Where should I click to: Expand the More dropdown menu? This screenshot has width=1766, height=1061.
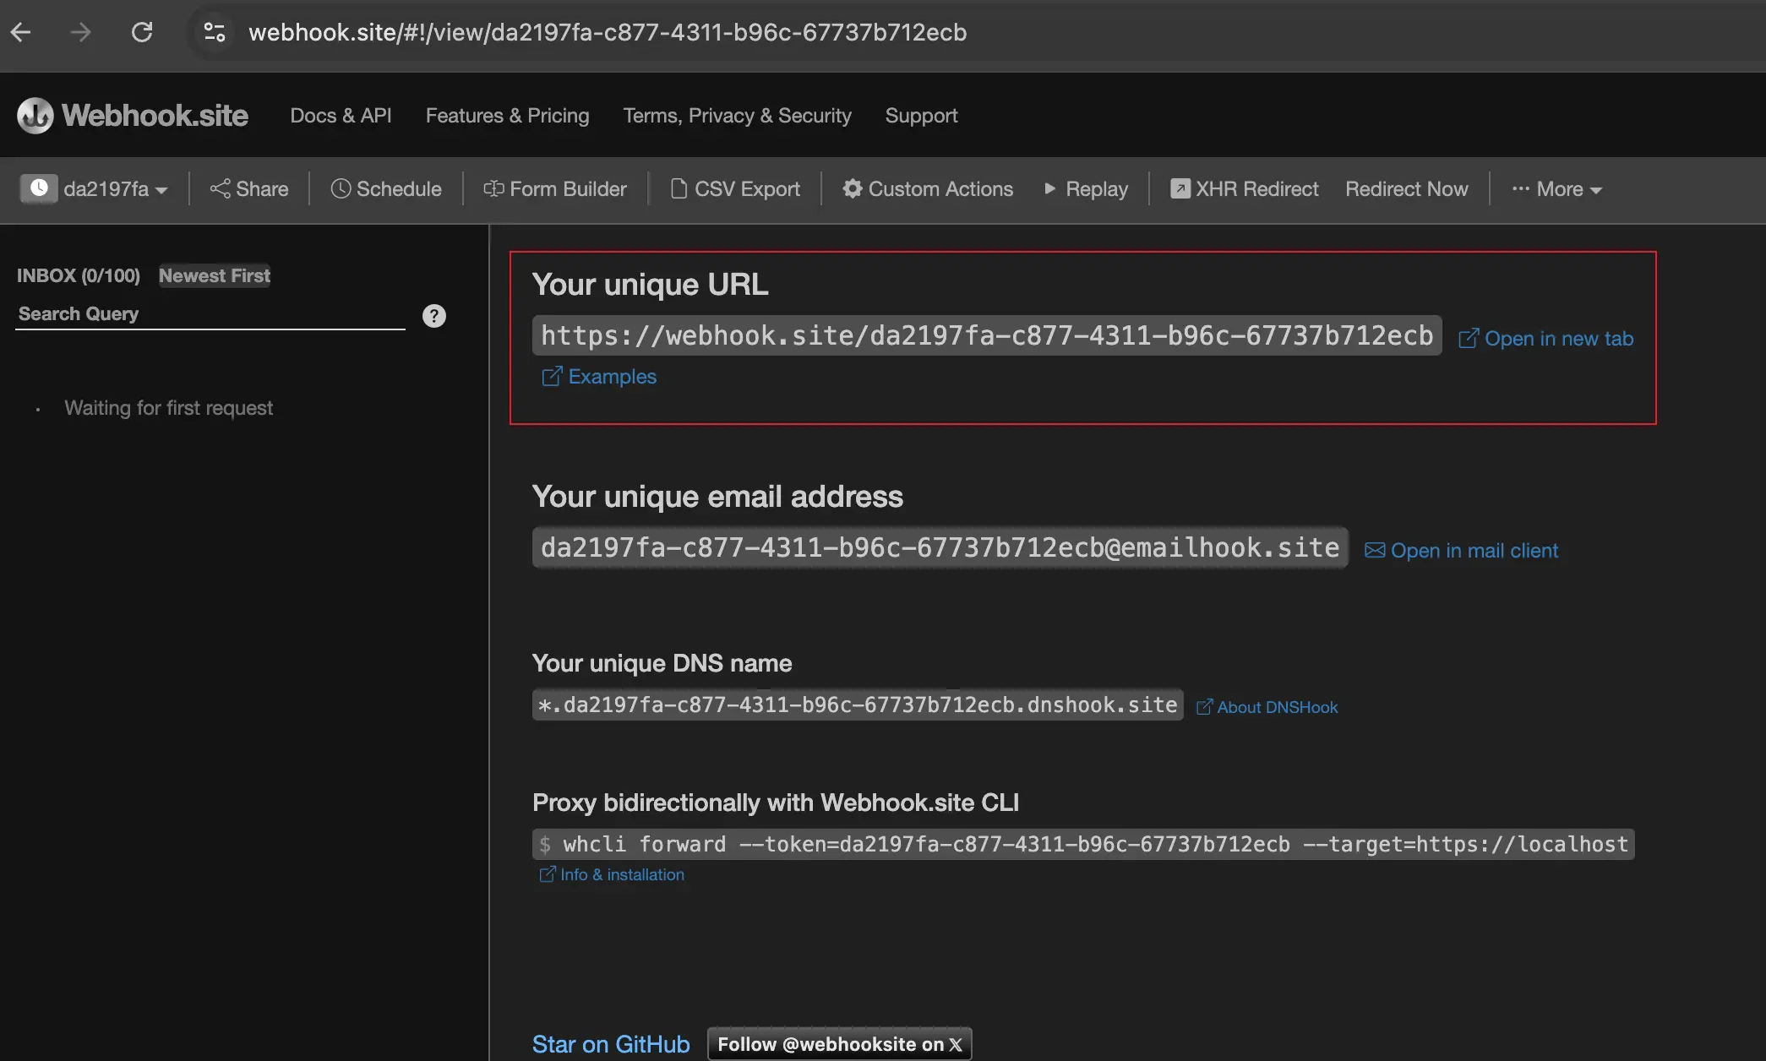click(1557, 189)
